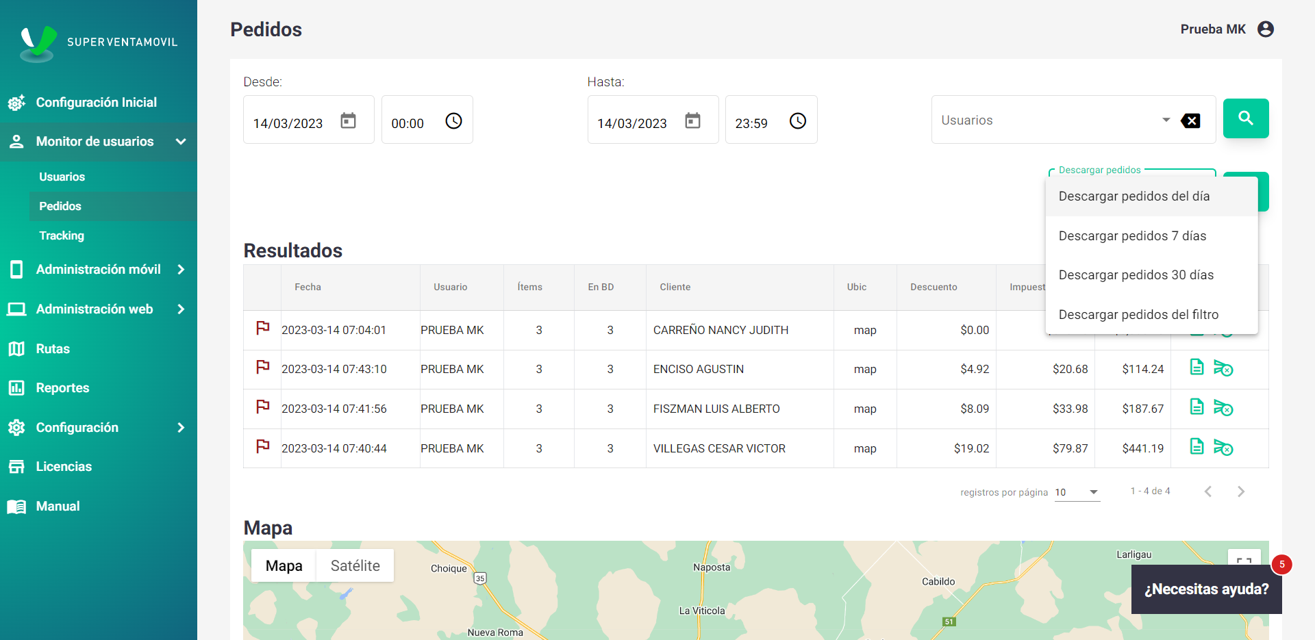Screen dimensions: 1315x640
Task: Click map link for ENCISO AGUSTIN
Action: 865,369
